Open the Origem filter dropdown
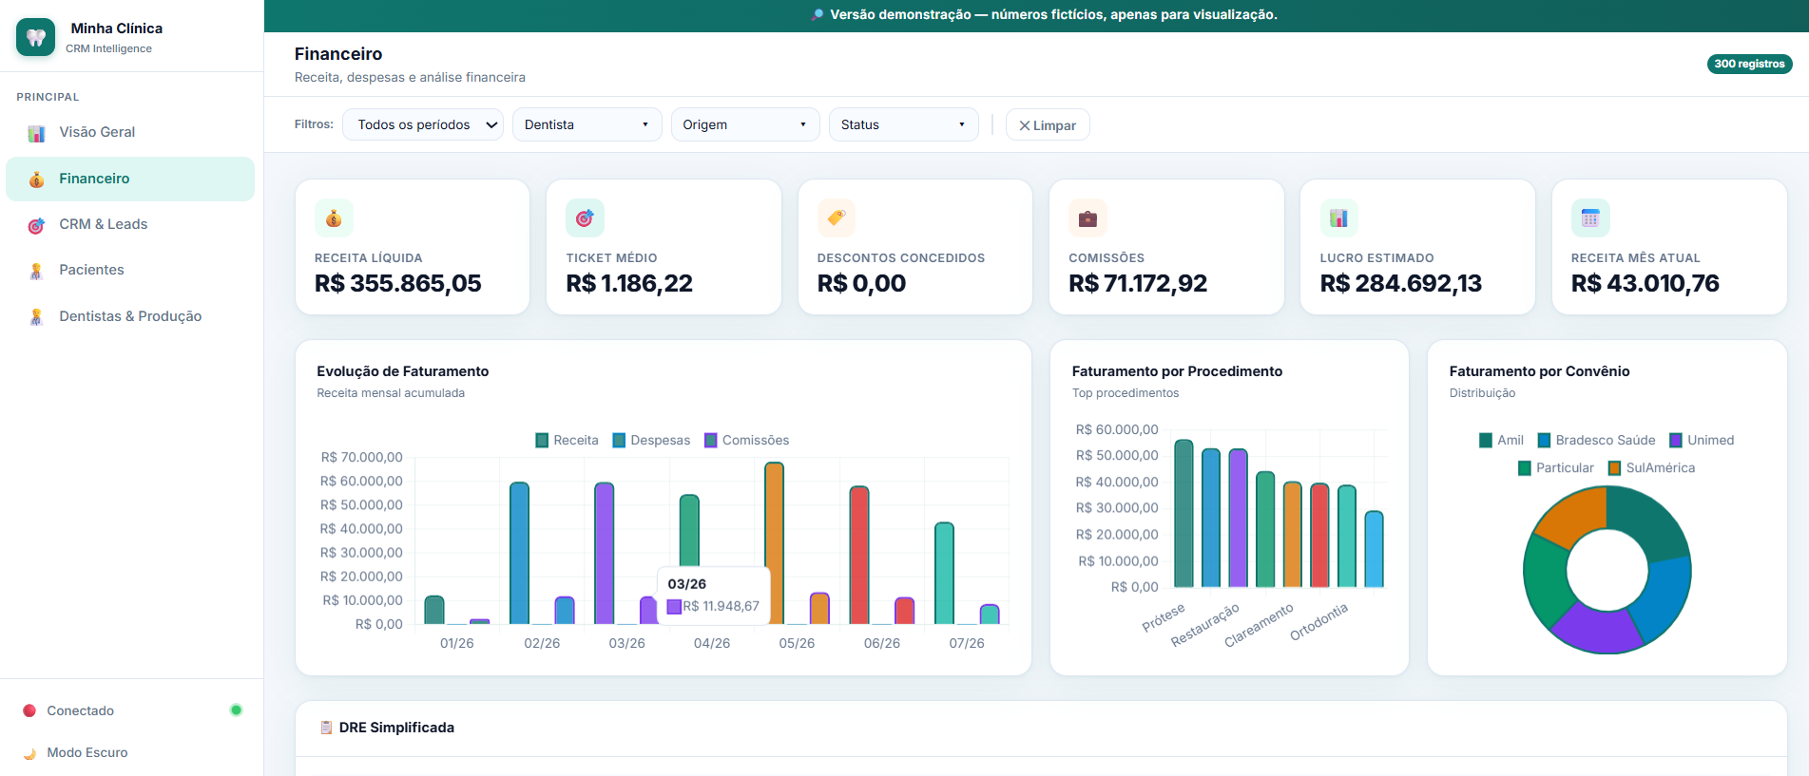The image size is (1809, 776). coord(745,124)
